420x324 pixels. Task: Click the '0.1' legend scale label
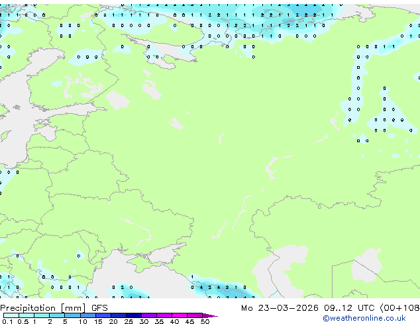(7, 321)
